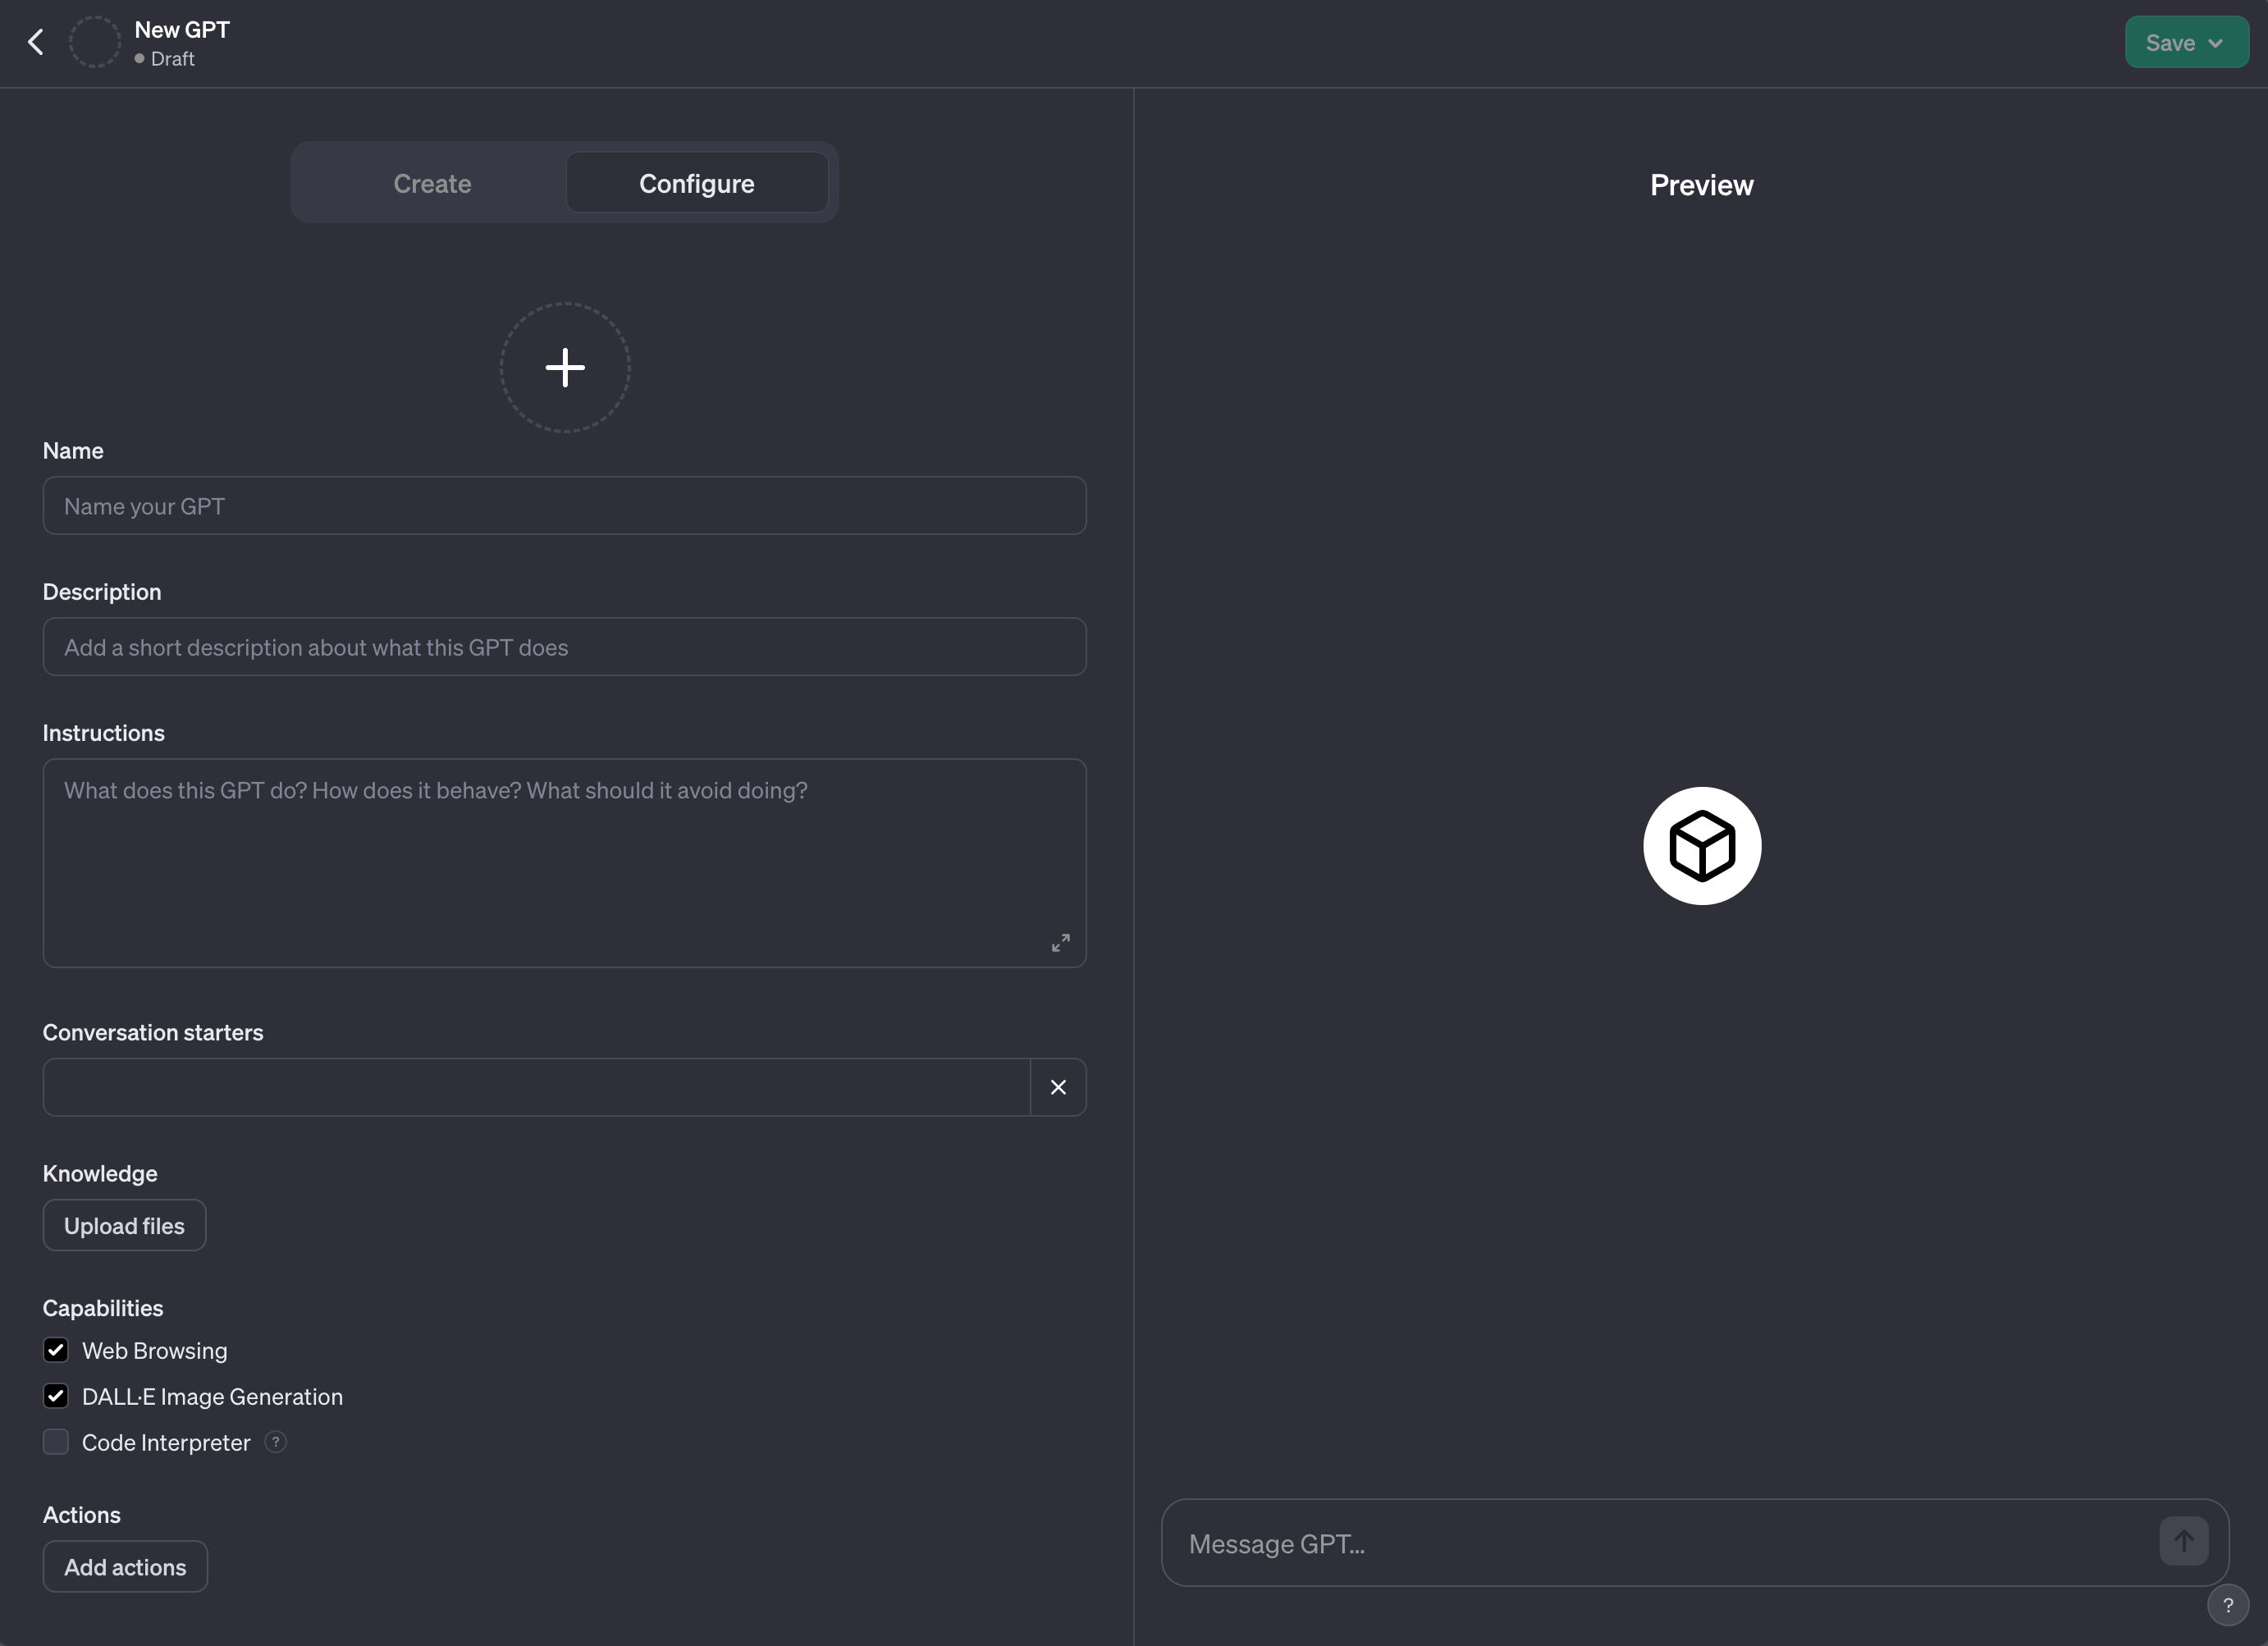Click the draft avatar circle beside New GPT
This screenshot has height=1646, width=2268.
pyautogui.click(x=95, y=42)
